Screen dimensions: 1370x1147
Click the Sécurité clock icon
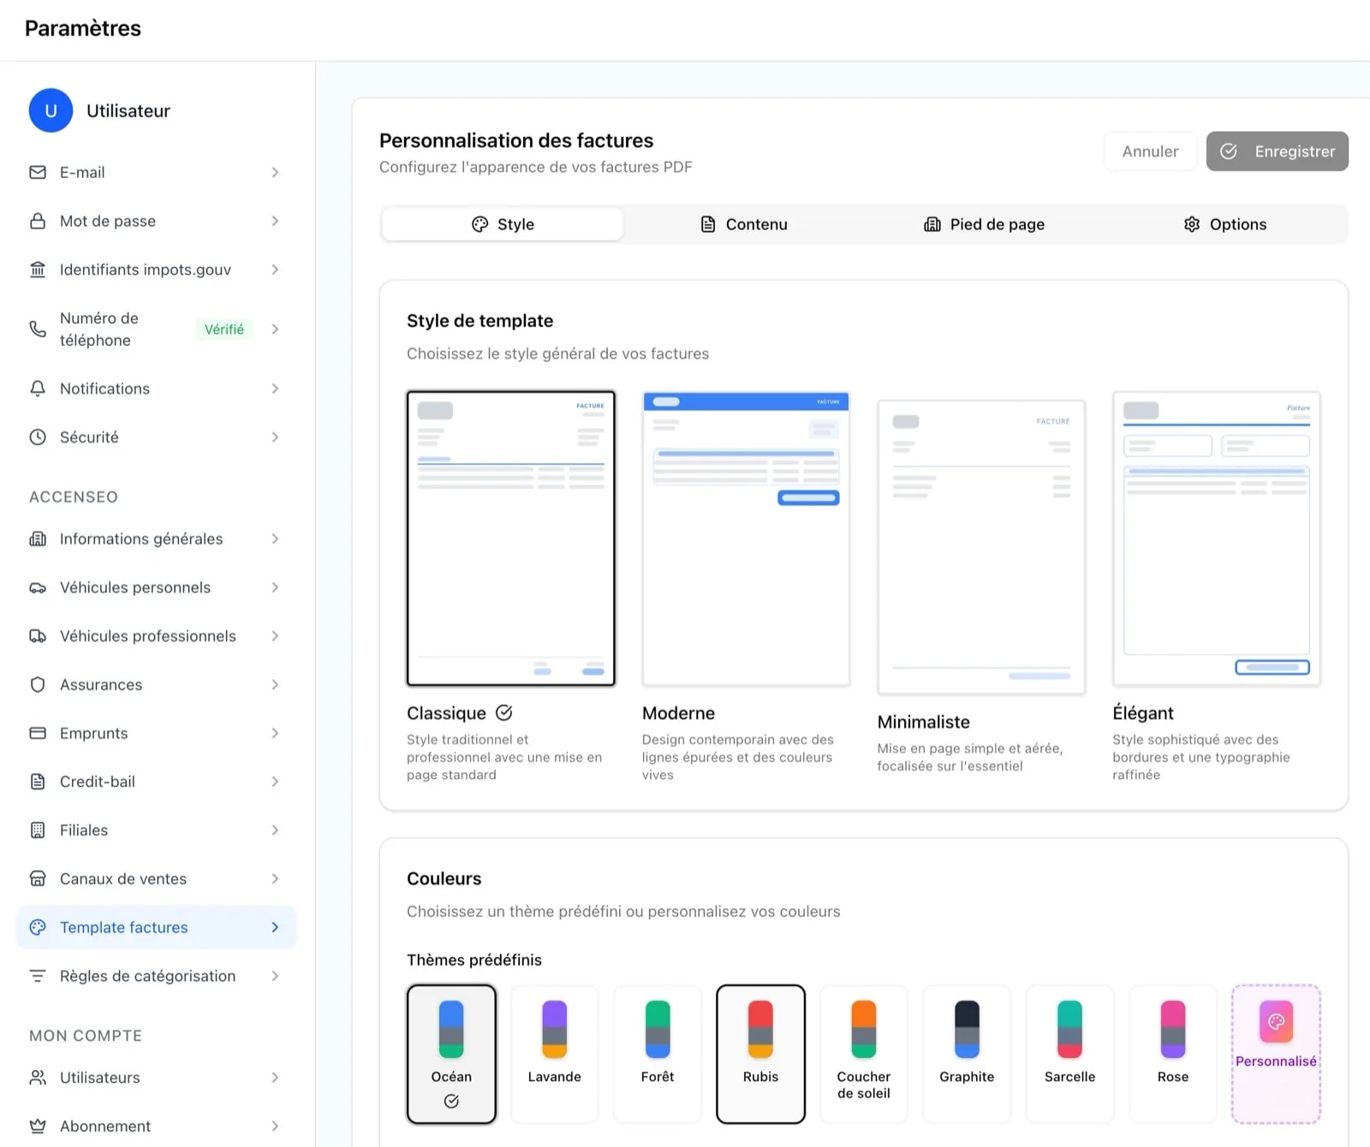[37, 437]
